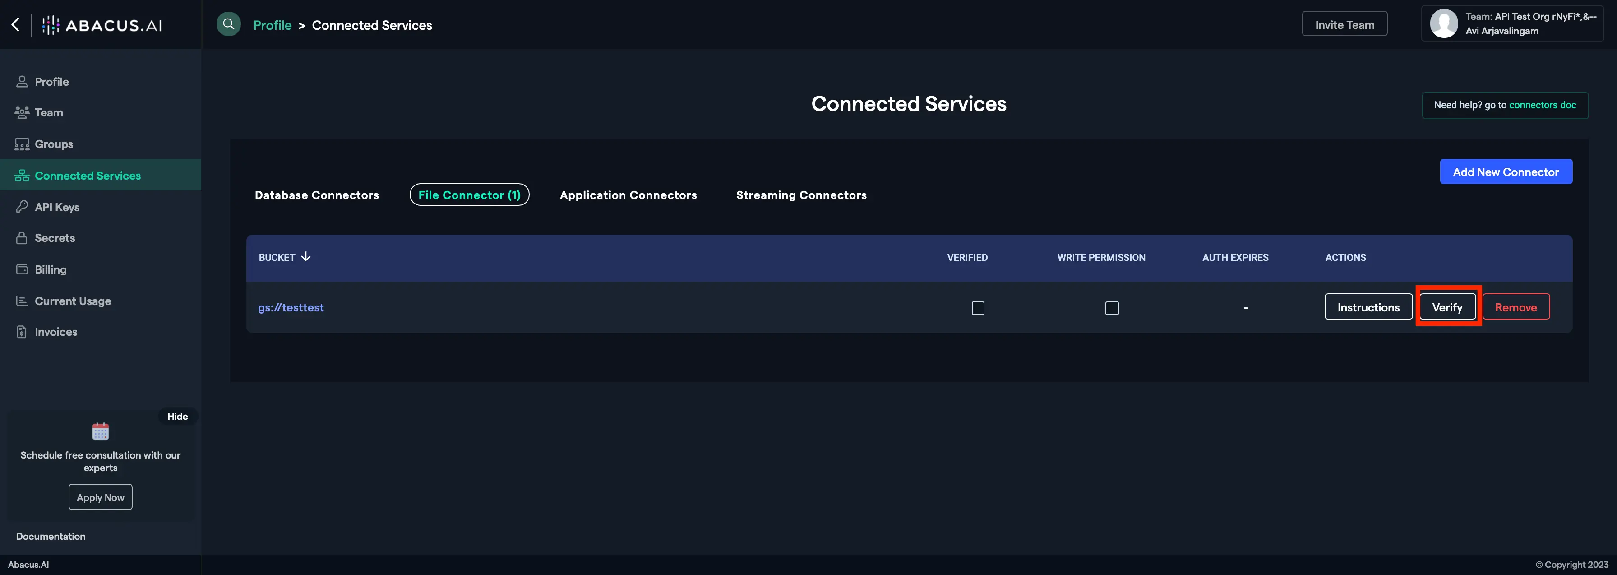
Task: Toggle Write Permission checkbox for gs://testtest
Action: tap(1112, 308)
